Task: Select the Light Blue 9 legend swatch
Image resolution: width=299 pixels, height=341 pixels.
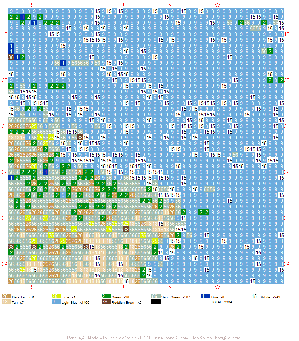Action: click(56, 302)
